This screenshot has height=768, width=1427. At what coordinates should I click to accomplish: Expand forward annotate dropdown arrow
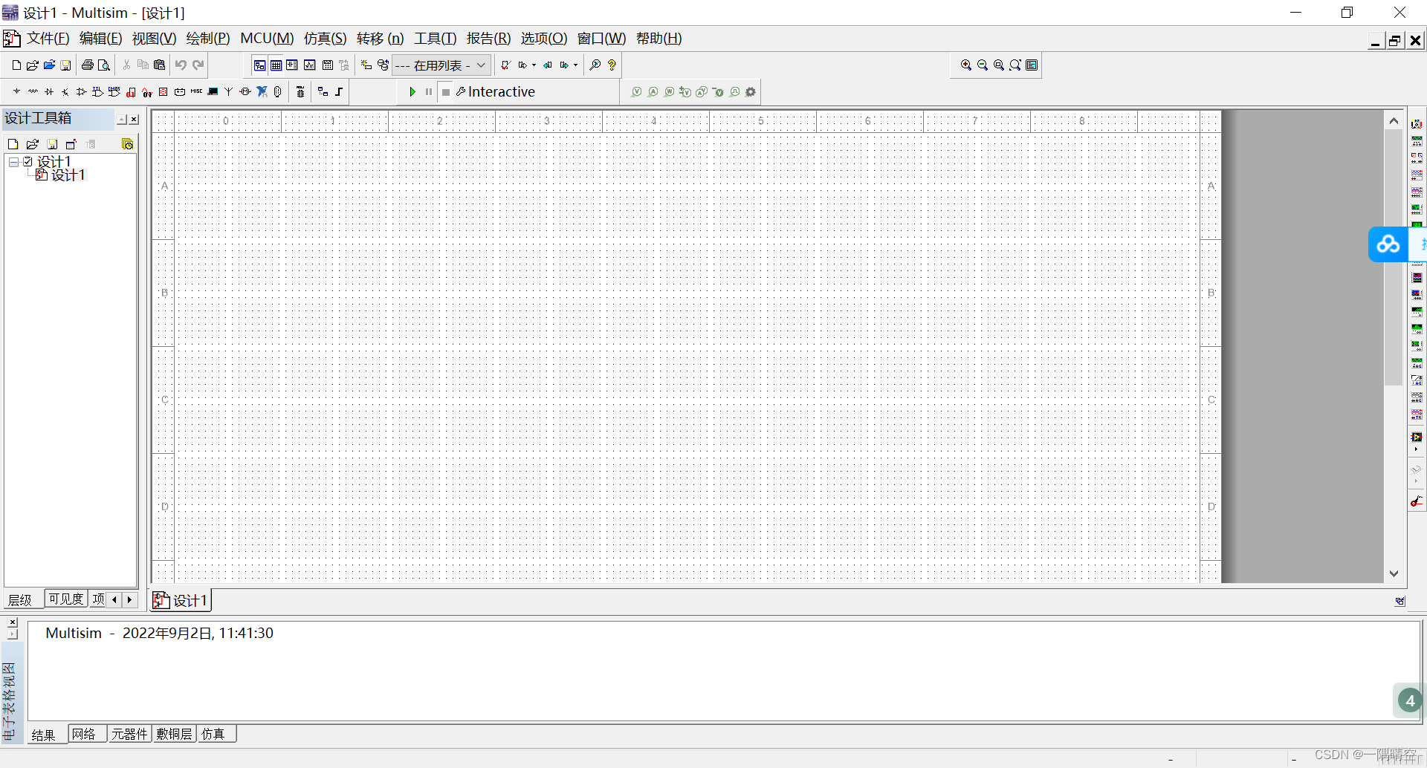(x=576, y=65)
